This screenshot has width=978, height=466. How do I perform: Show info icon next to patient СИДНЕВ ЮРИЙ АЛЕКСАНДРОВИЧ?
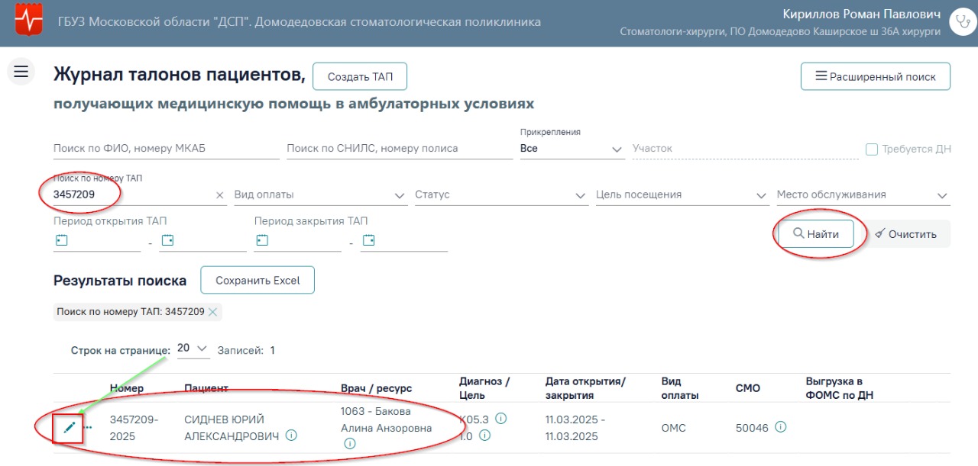tap(291, 435)
